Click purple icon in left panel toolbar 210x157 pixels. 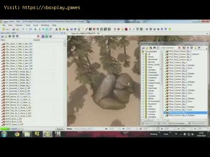pos(43,36)
